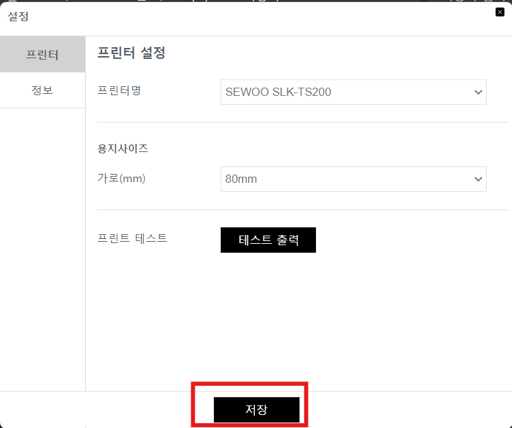Viewport: 512px width, 428px height.
Task: Click the SEWOO SLK-TS200 selected value text
Action: pos(278,92)
